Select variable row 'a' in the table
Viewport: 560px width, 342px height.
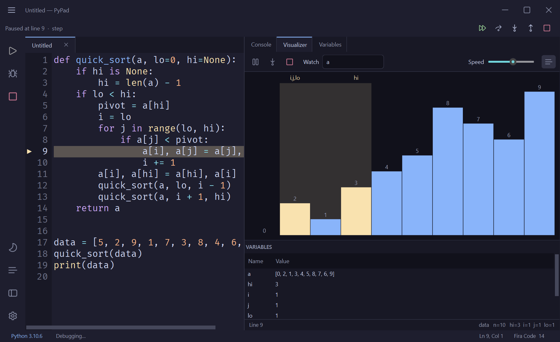pyautogui.click(x=400, y=274)
